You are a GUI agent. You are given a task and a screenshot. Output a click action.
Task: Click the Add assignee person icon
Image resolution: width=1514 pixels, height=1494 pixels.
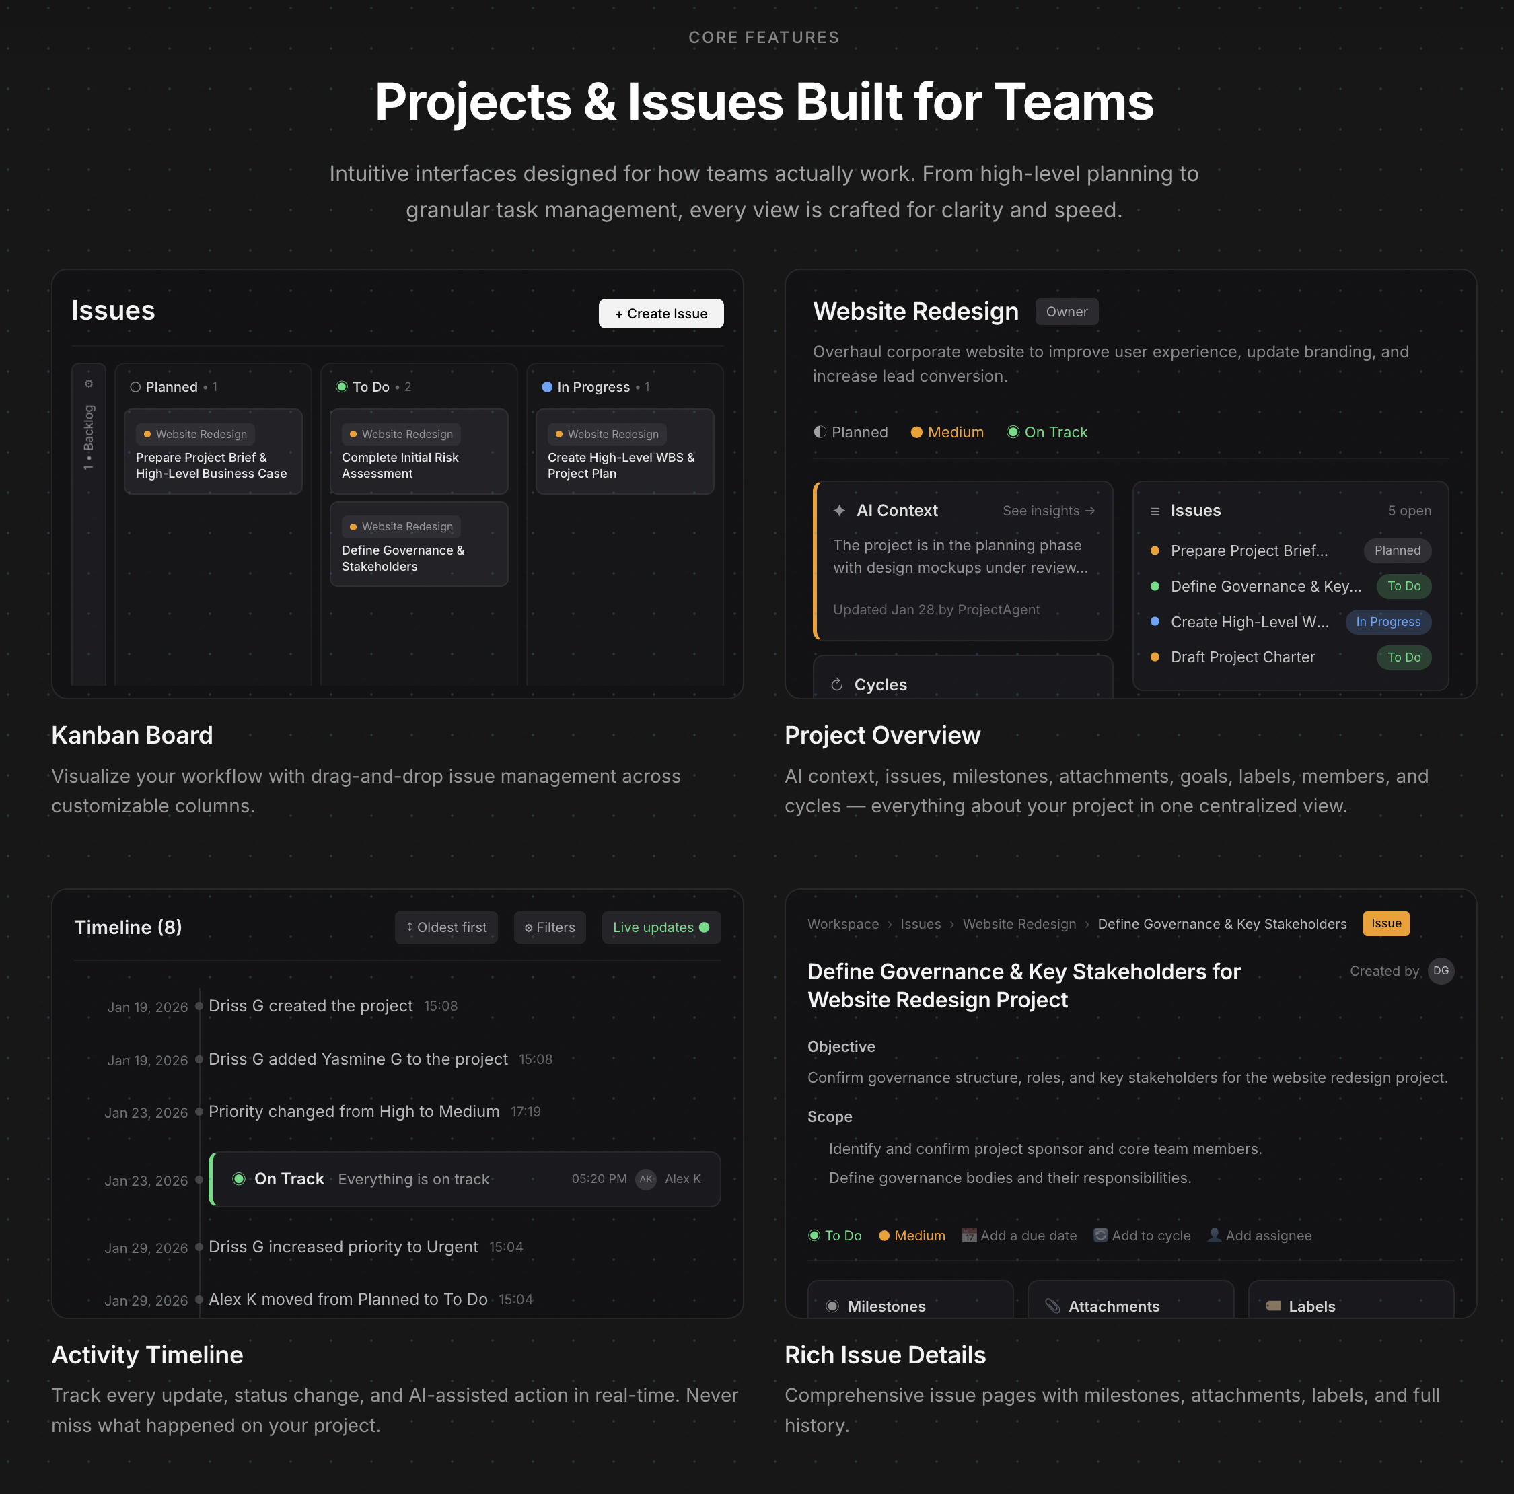click(x=1214, y=1234)
